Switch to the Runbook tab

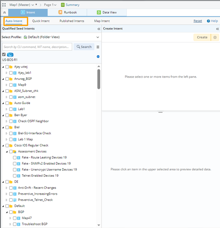point(67,12)
